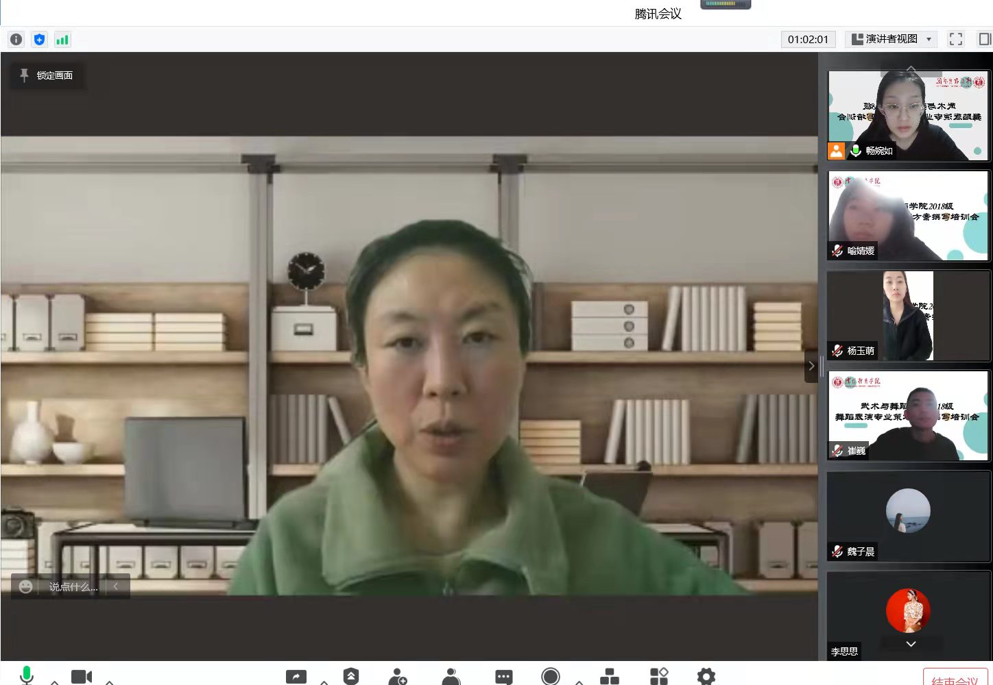Image resolution: width=993 pixels, height=685 pixels.
Task: Select 崔巍's video thumbnail
Action: click(908, 416)
